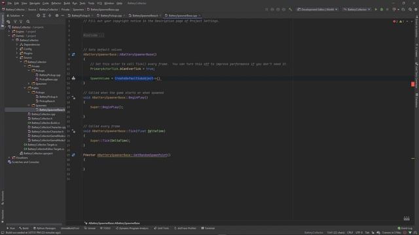Open the Navigate menu
This screenshot has height=235, width=419.
click(x=35, y=3)
